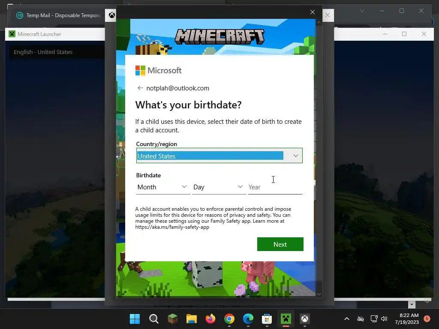Image resolution: width=439 pixels, height=329 pixels.
Task: Select the Minecraft Launcher creeper taskbar icon
Action: pos(286,319)
